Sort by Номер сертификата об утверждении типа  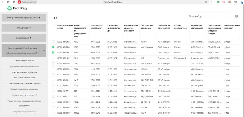80,31
